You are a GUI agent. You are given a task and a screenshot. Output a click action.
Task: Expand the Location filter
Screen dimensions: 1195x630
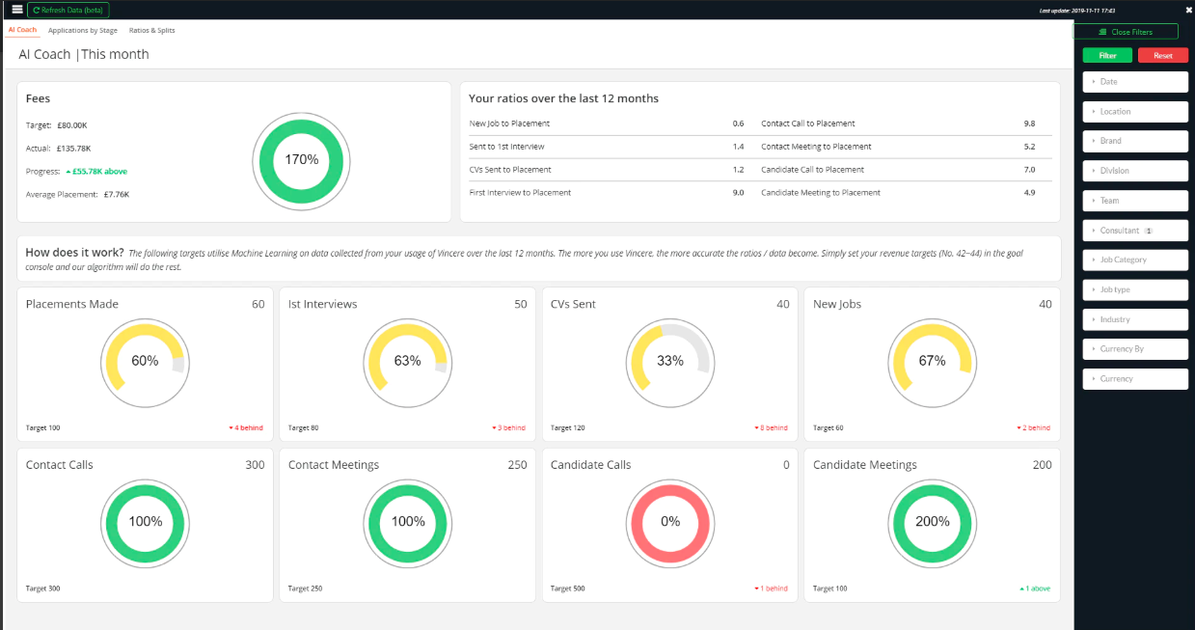pyautogui.click(x=1135, y=112)
